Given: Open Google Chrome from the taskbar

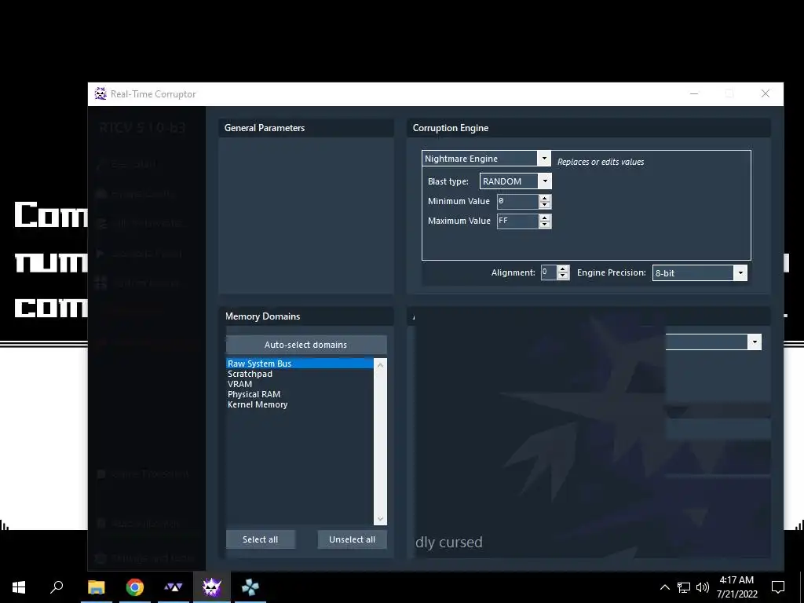Looking at the screenshot, I should [135, 587].
